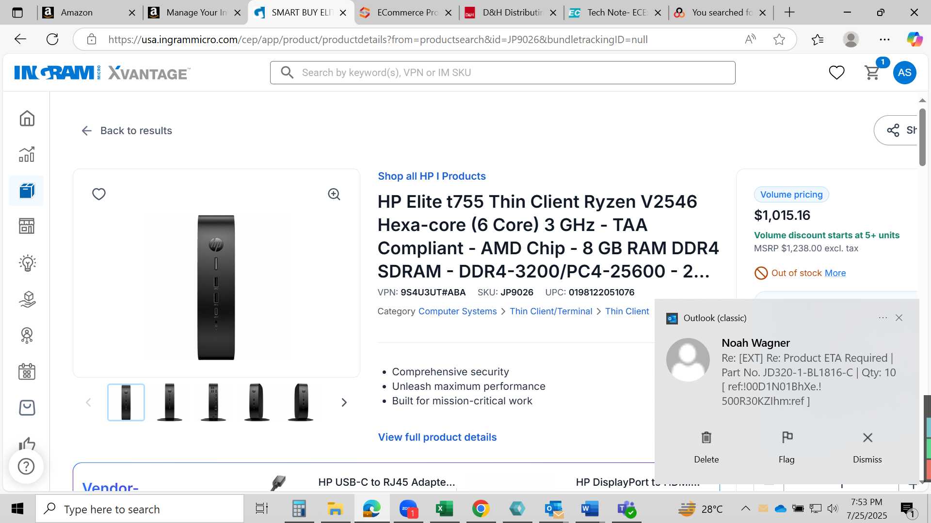Open the calendar sidebar icon
Viewport: 931px width, 523px height.
point(27,371)
